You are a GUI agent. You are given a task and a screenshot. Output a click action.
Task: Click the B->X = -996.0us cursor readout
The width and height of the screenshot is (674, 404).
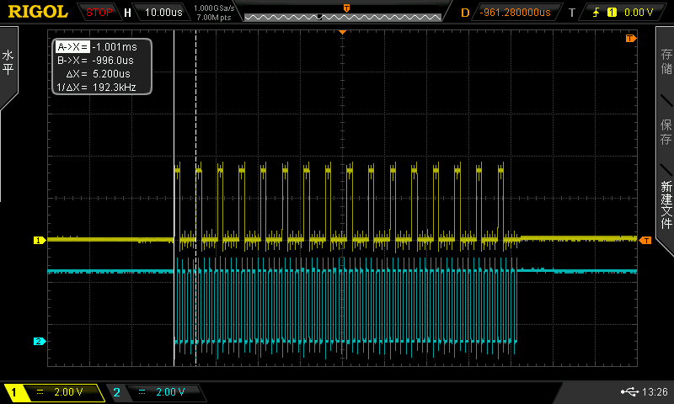click(95, 61)
